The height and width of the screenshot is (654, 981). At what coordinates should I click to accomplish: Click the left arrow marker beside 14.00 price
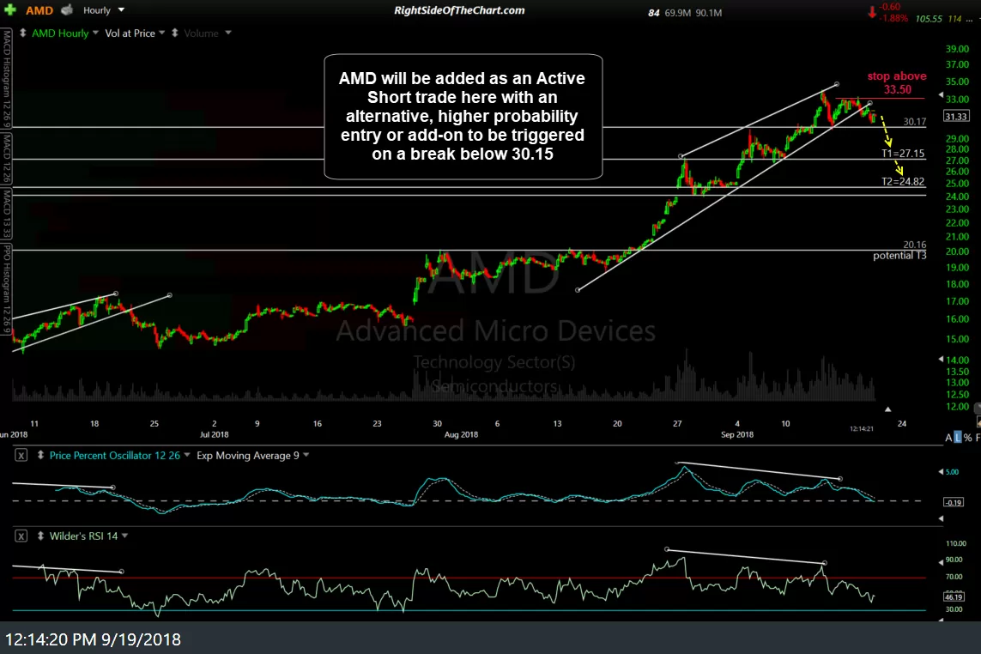(941, 360)
